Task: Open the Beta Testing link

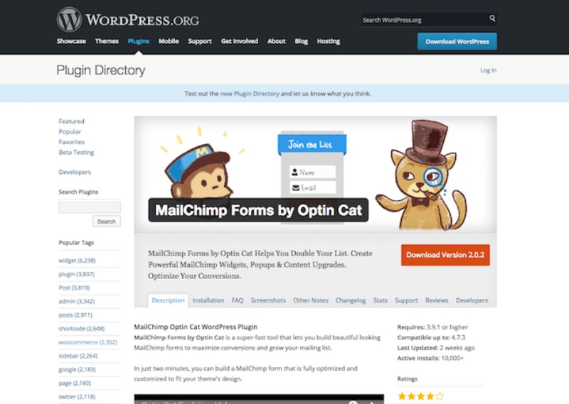Action: pyautogui.click(x=76, y=153)
